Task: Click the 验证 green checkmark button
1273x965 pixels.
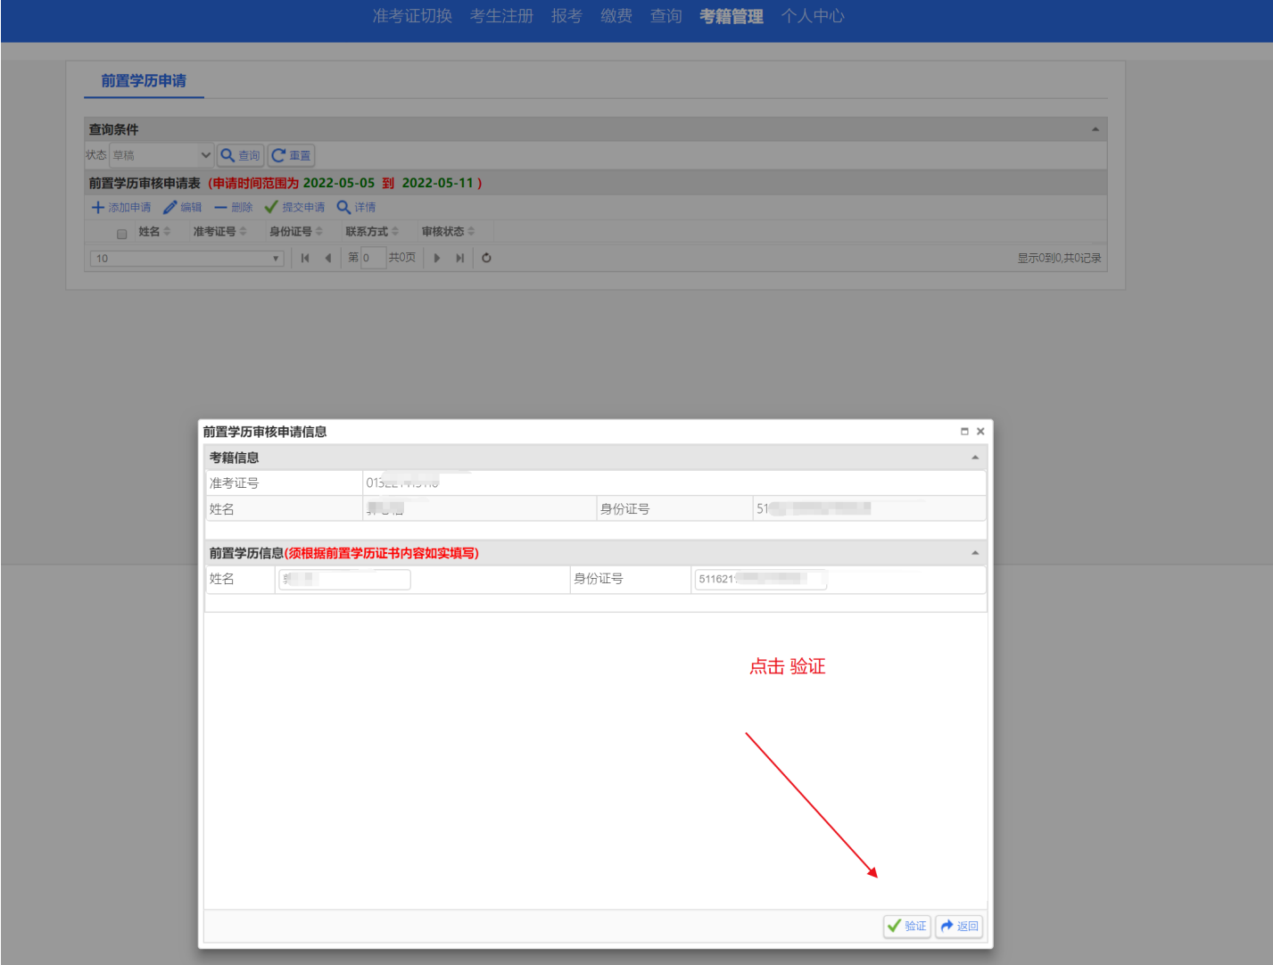Action: (906, 926)
